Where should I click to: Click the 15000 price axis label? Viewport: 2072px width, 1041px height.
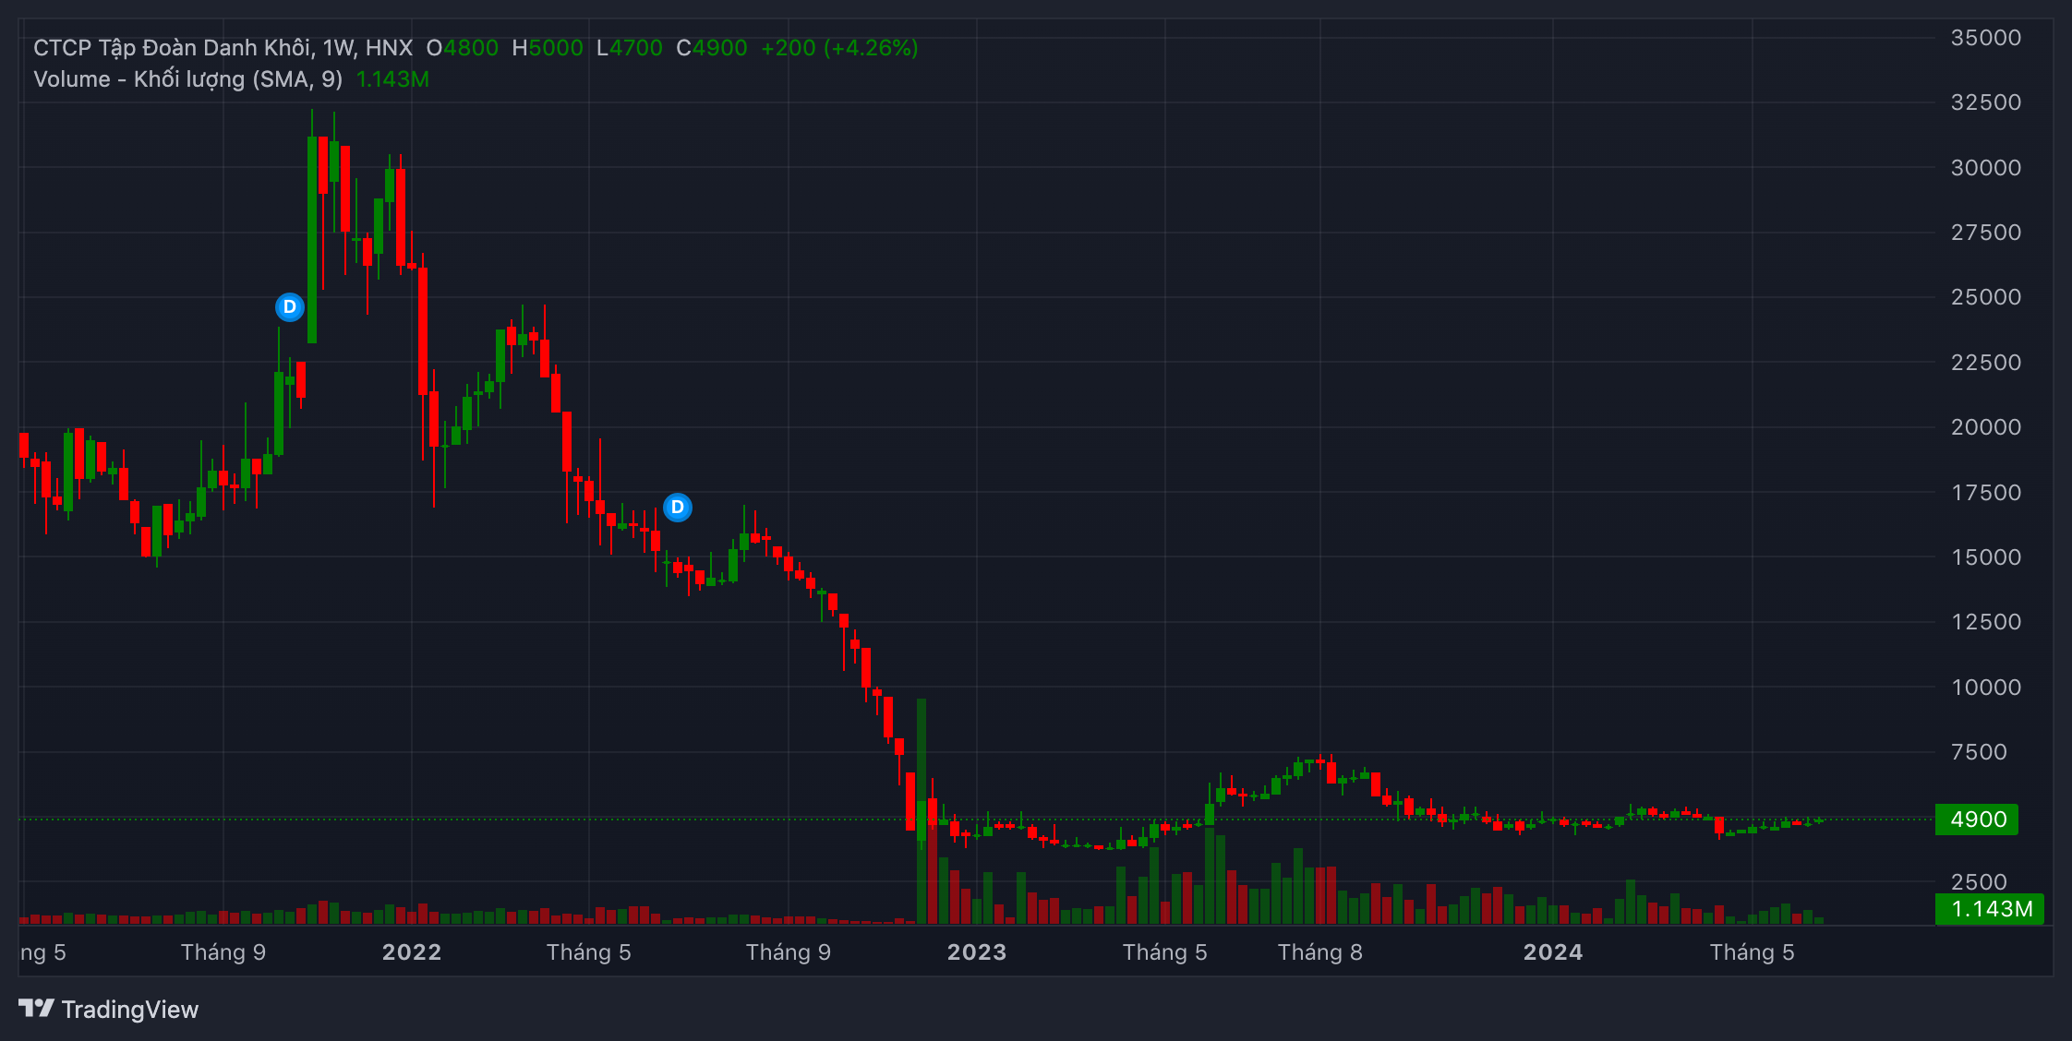pyautogui.click(x=1986, y=557)
